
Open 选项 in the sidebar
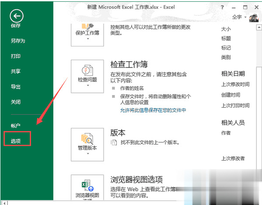16,141
